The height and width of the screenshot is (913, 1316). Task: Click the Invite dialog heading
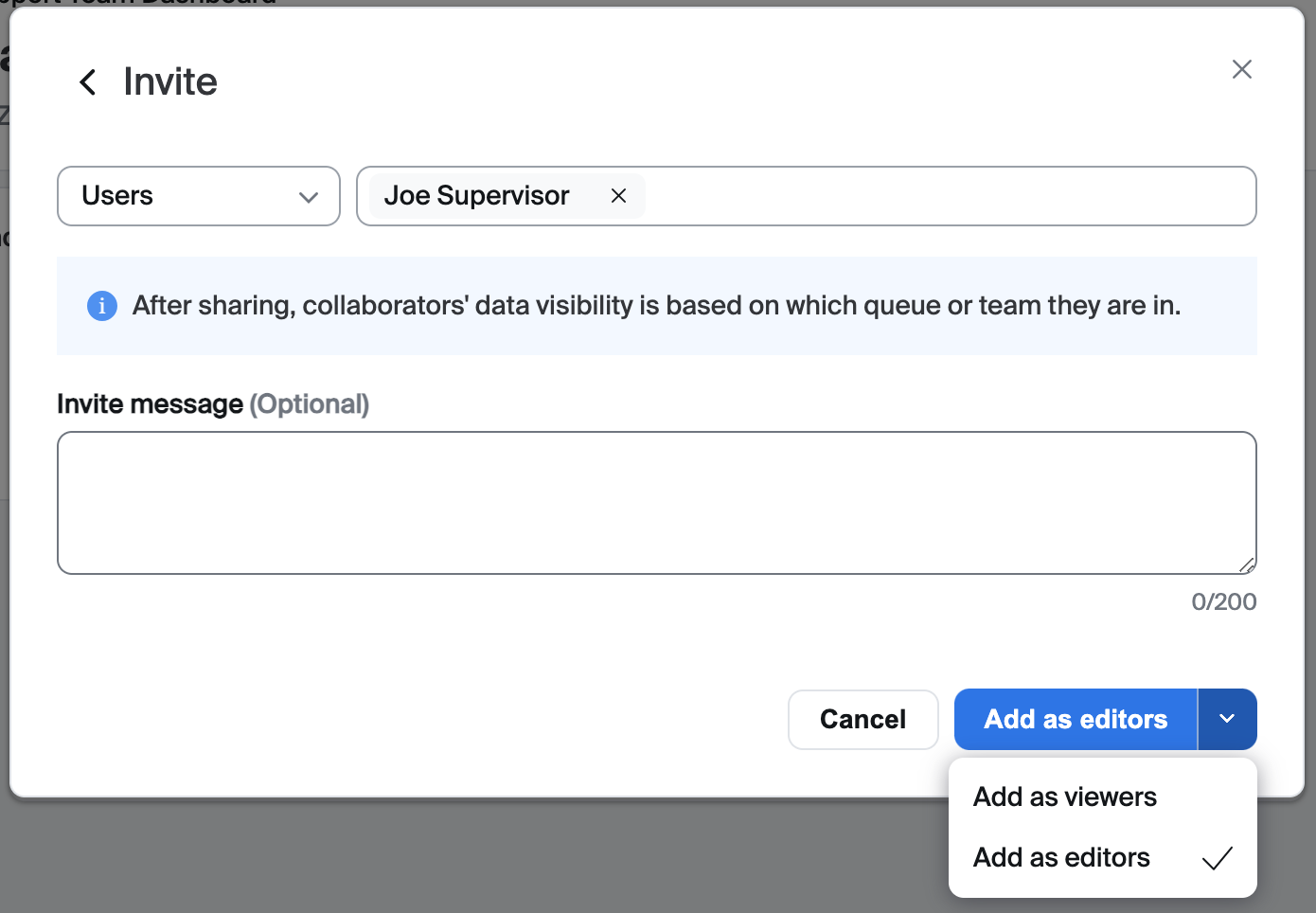pyautogui.click(x=170, y=82)
